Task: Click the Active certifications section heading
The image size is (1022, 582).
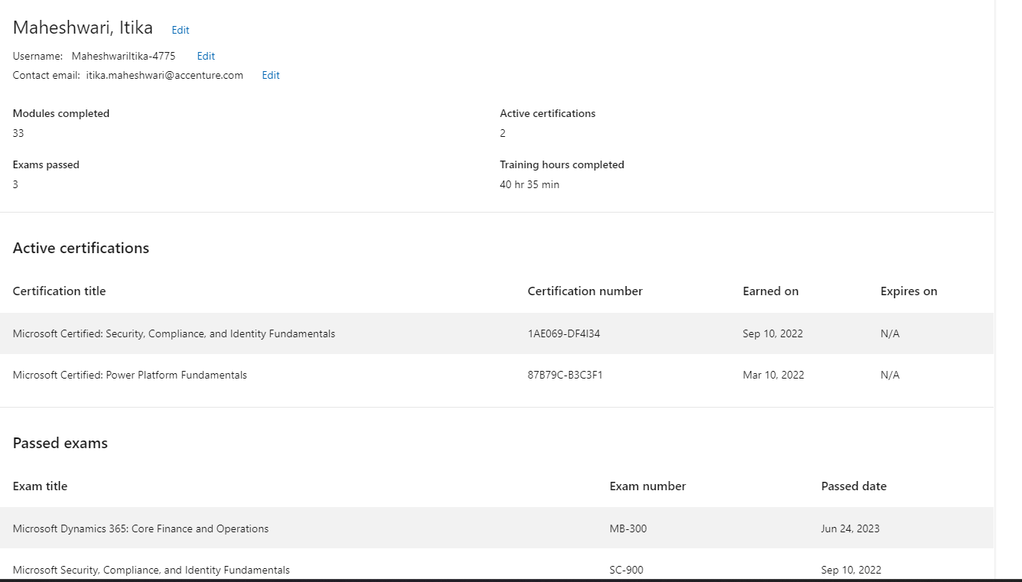Action: click(81, 248)
